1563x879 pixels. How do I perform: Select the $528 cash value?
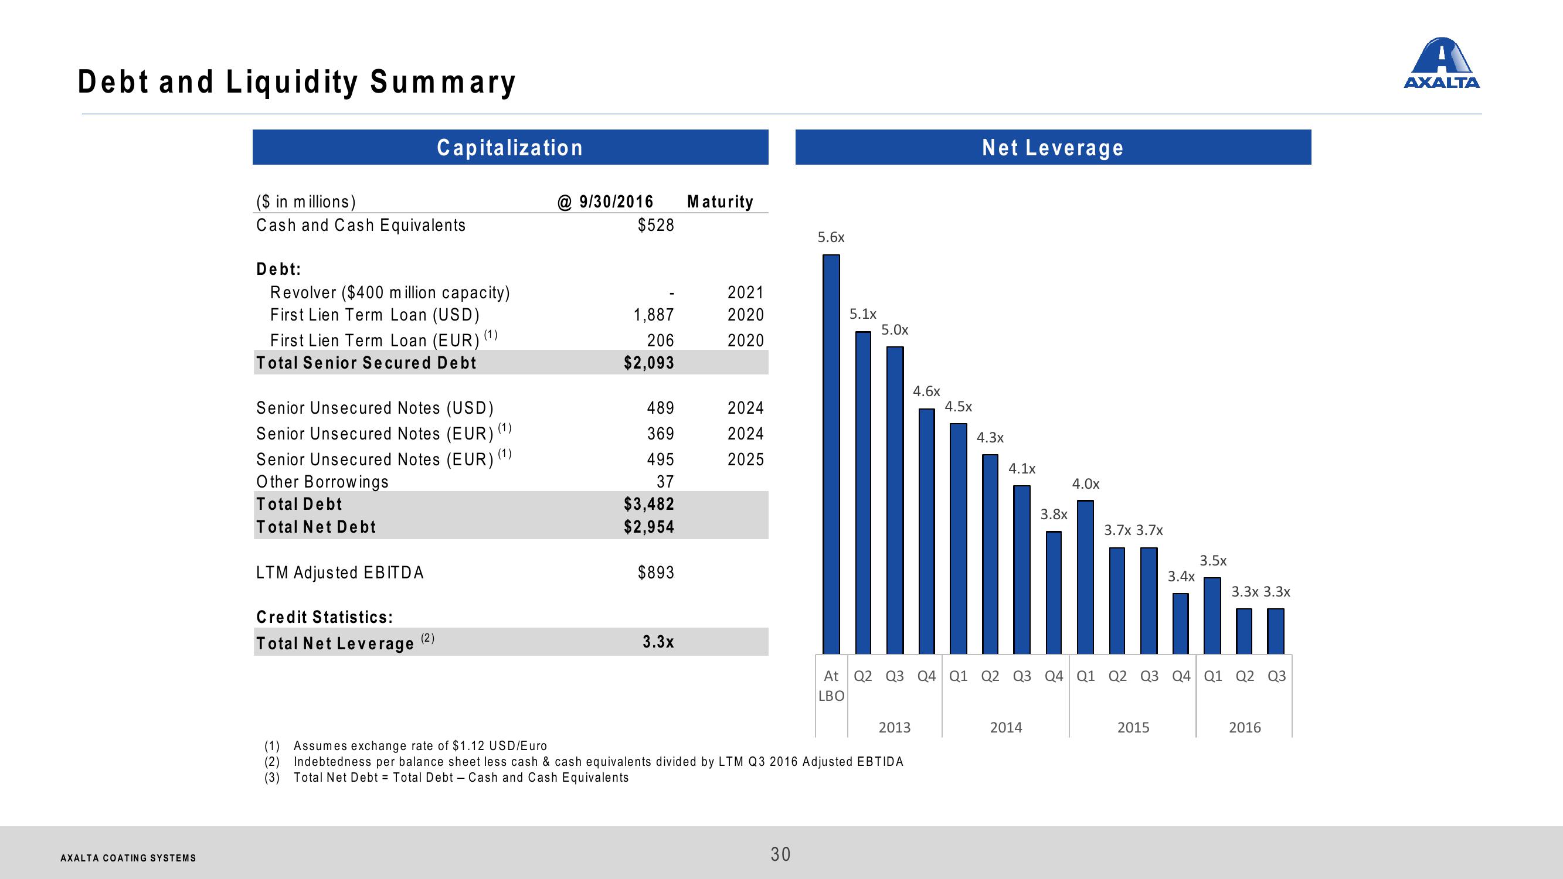click(x=656, y=225)
